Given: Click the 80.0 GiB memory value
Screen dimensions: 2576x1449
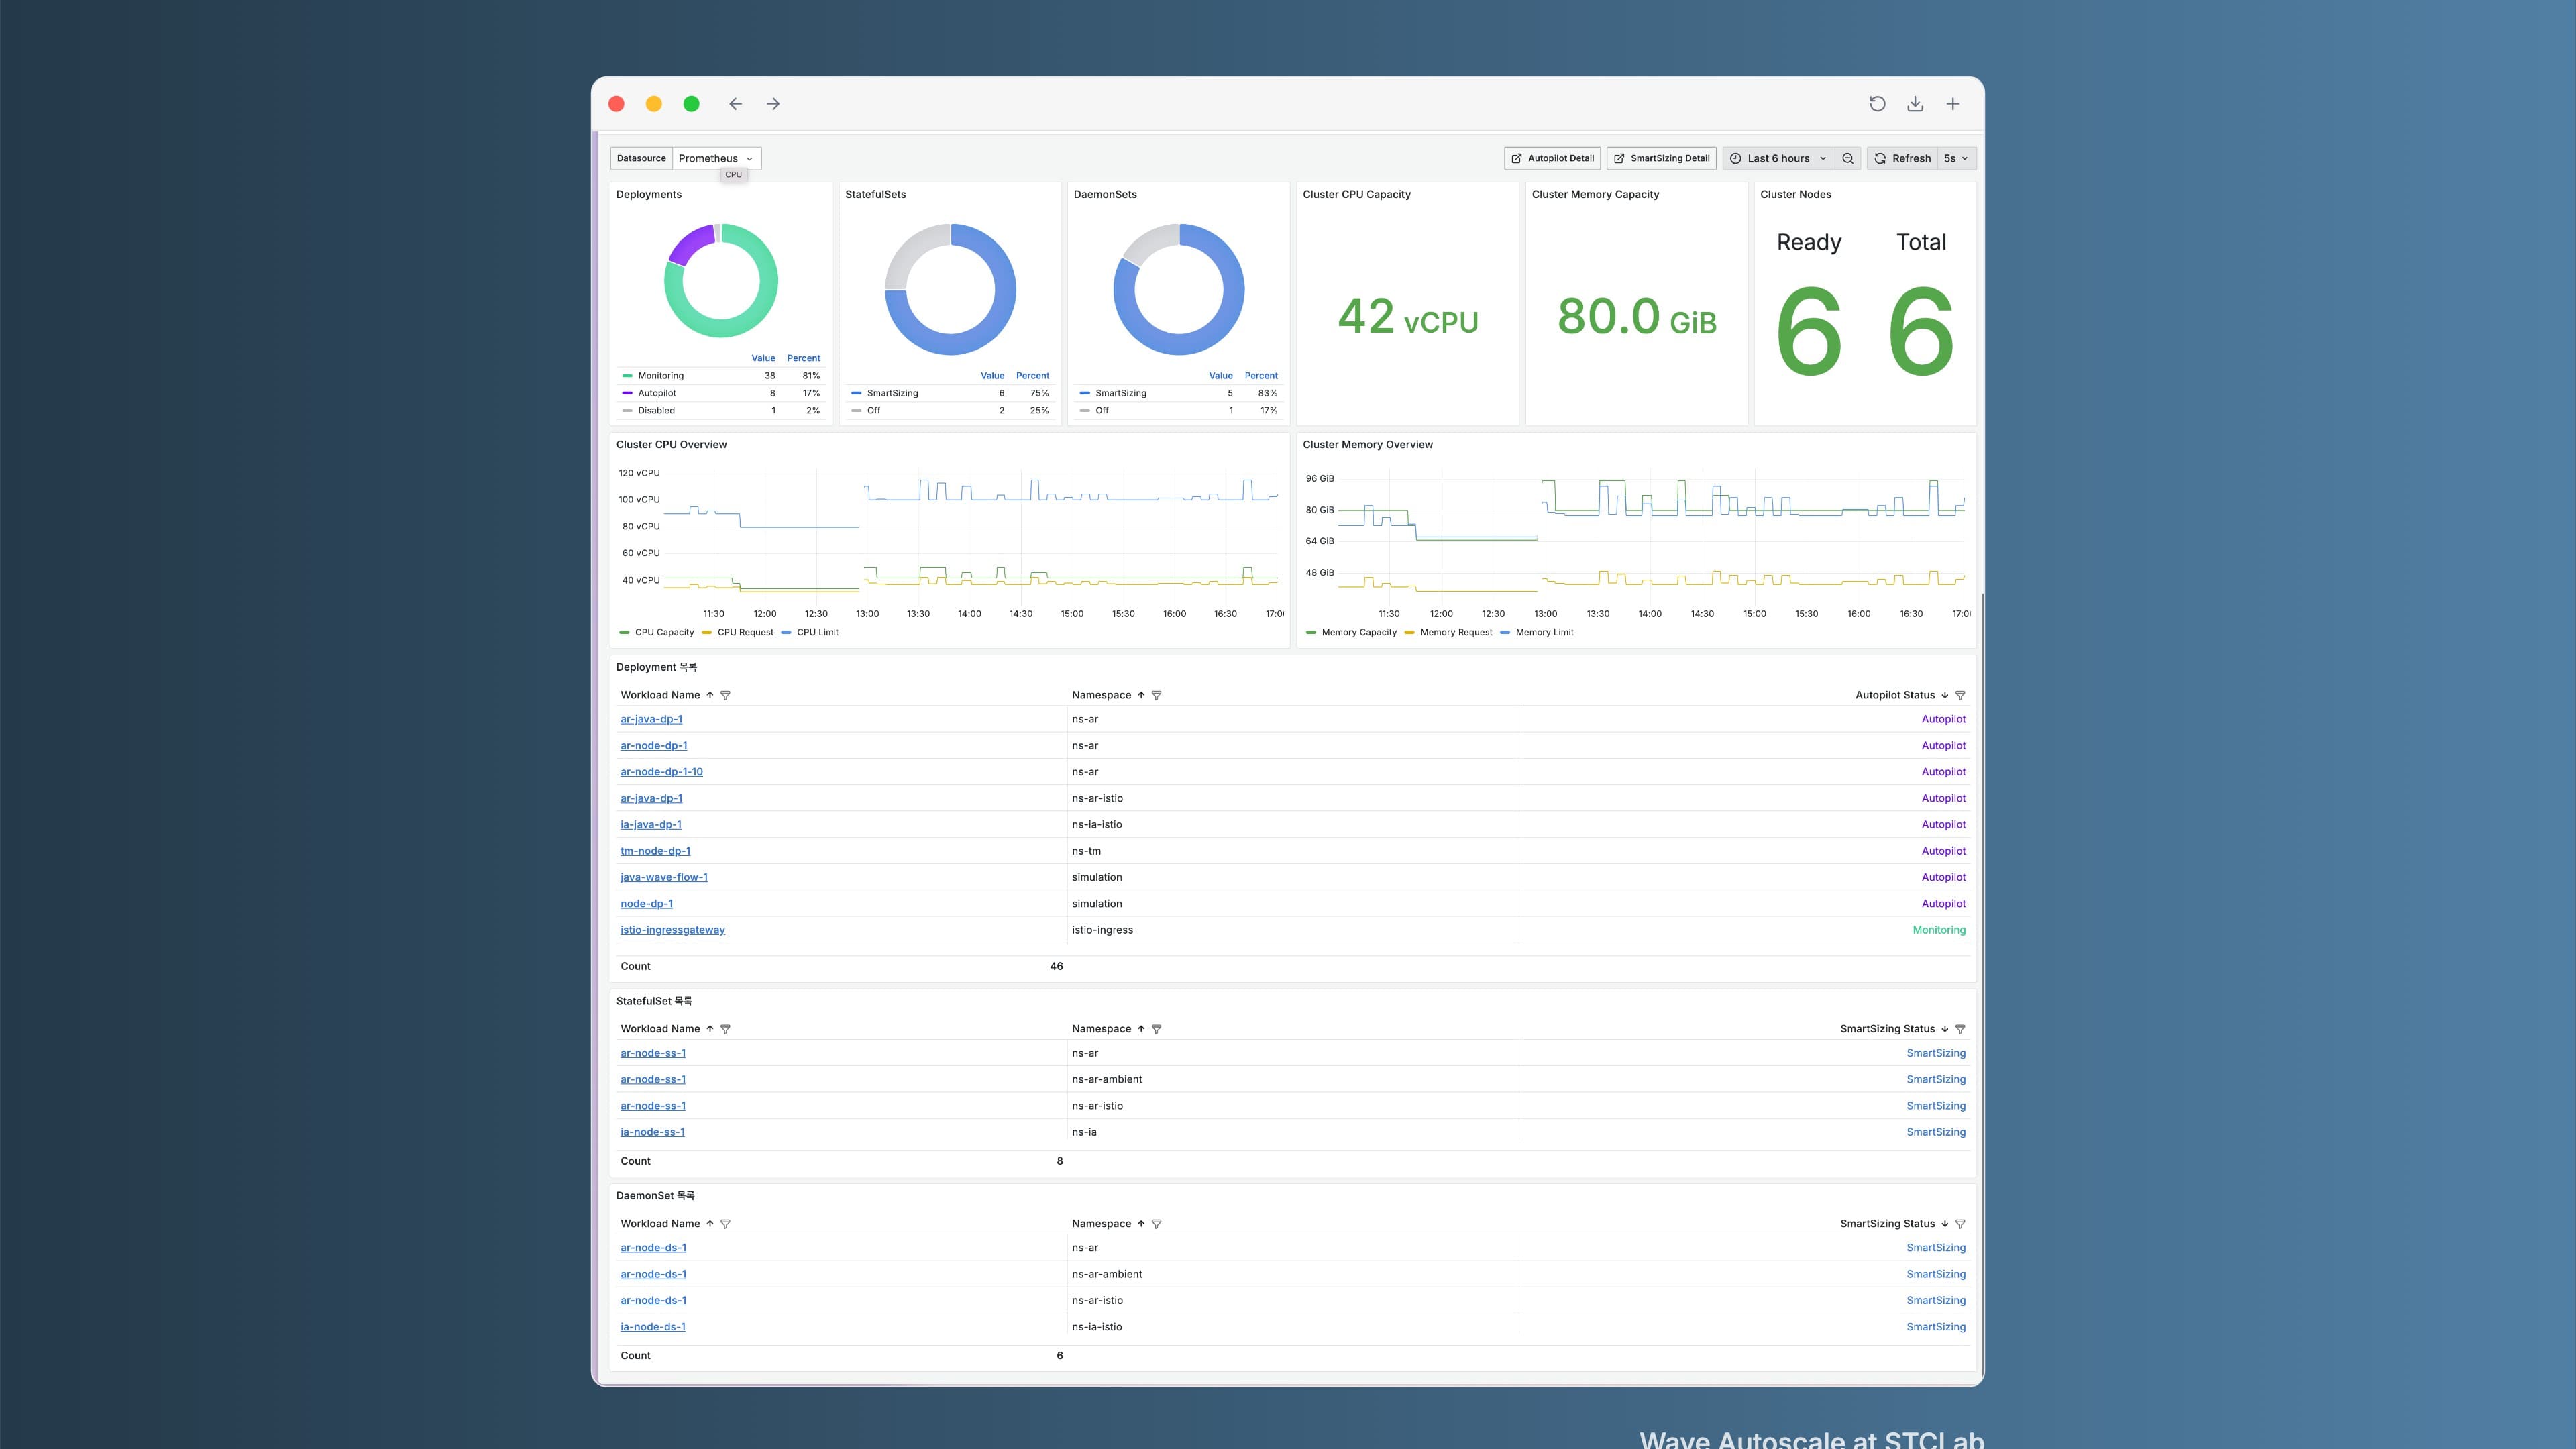Looking at the screenshot, I should [1636, 317].
